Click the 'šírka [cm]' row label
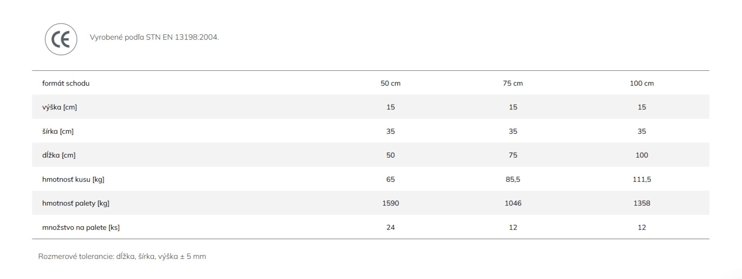742x279 pixels. [x=58, y=131]
